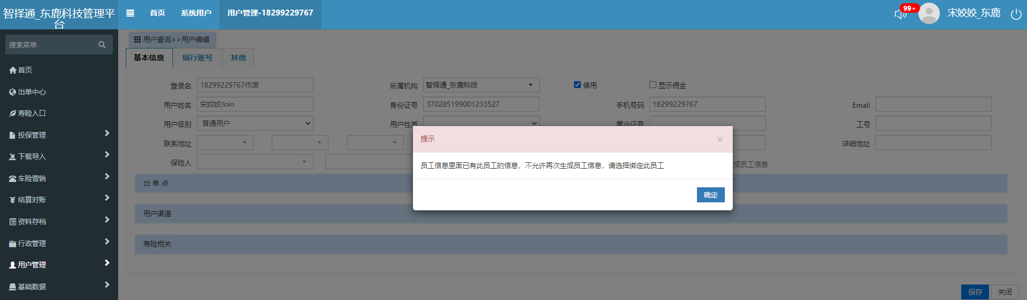Switch to the 其他 tab
Viewport: 1027px width, 300px height.
(239, 58)
